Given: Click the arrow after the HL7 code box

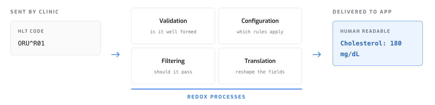Looking at the screenshot, I should 116,54.
